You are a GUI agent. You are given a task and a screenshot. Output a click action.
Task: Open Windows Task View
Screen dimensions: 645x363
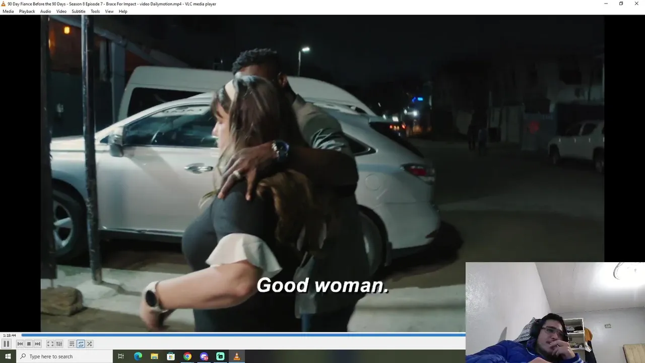click(x=121, y=356)
